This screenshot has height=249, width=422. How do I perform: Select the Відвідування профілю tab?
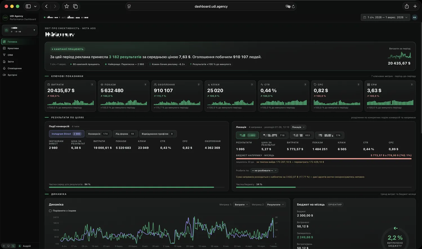(158, 134)
